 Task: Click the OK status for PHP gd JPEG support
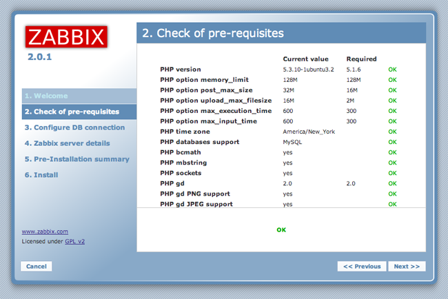[x=392, y=204]
